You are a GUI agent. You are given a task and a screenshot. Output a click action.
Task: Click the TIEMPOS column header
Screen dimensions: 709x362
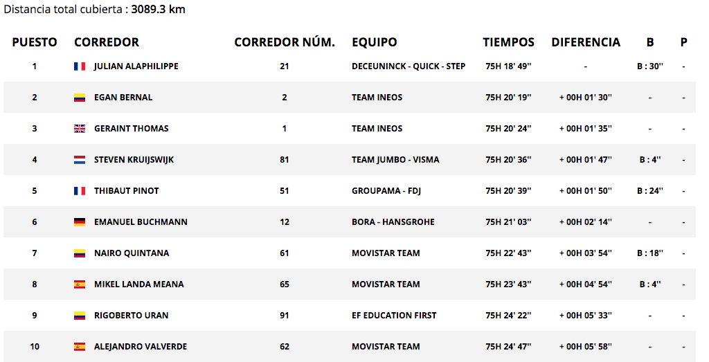[508, 42]
